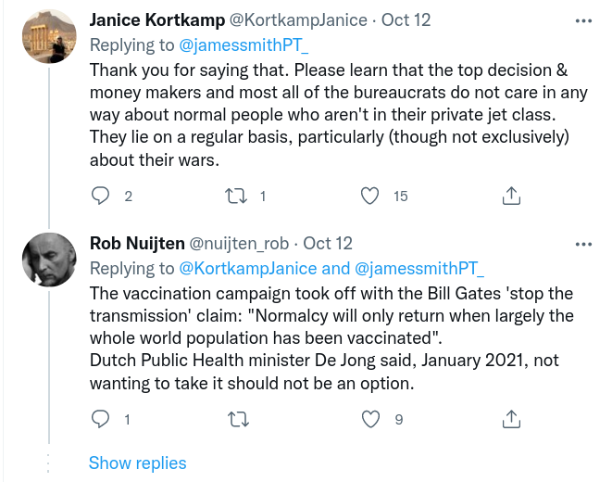This screenshot has width=612, height=482.
Task: Like Janice Kortkamp's tweet
Action: coord(371,196)
